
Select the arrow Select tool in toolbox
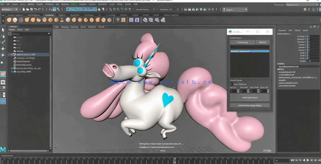pos(3,30)
